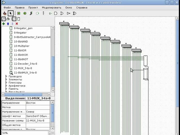
Task: Remove circuit with the red X
Action: coord(17,24)
